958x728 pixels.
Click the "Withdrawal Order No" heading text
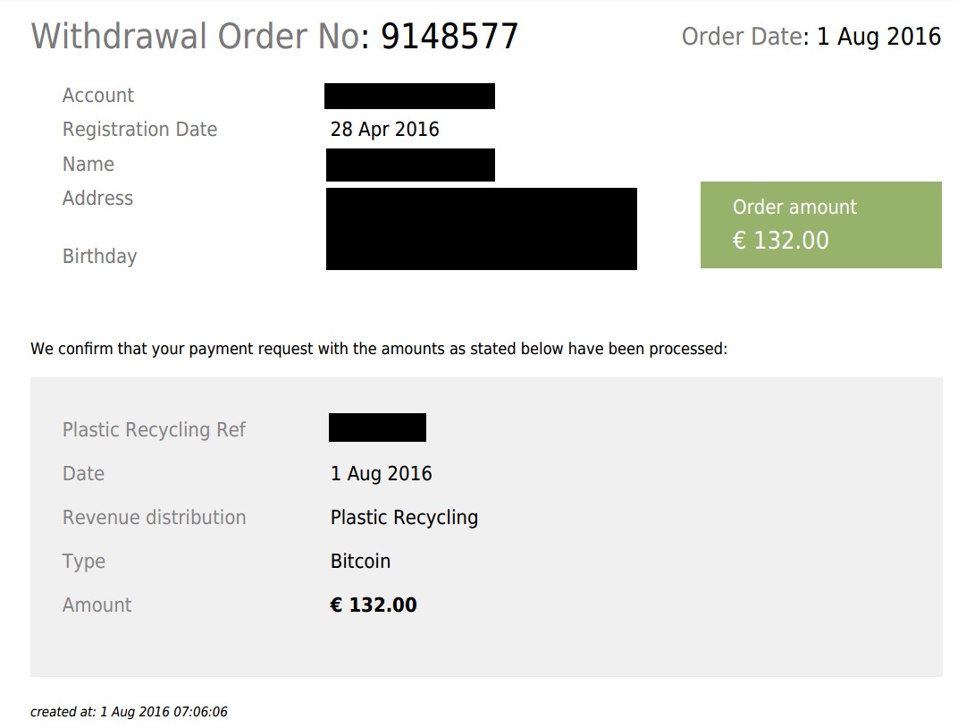point(198,37)
